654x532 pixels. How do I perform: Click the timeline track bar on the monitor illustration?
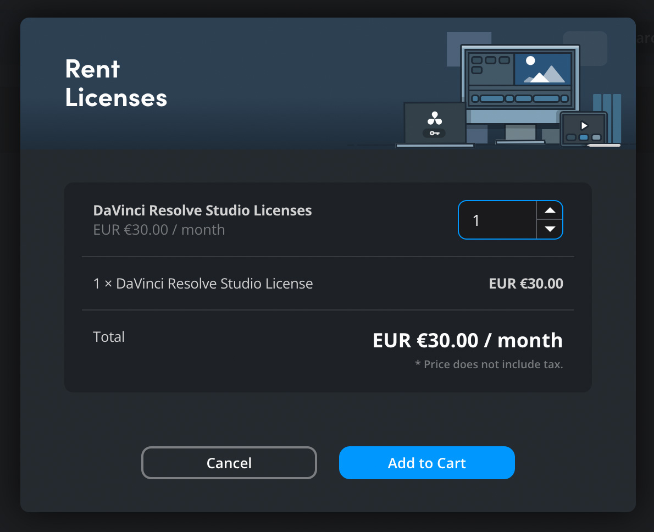520,99
